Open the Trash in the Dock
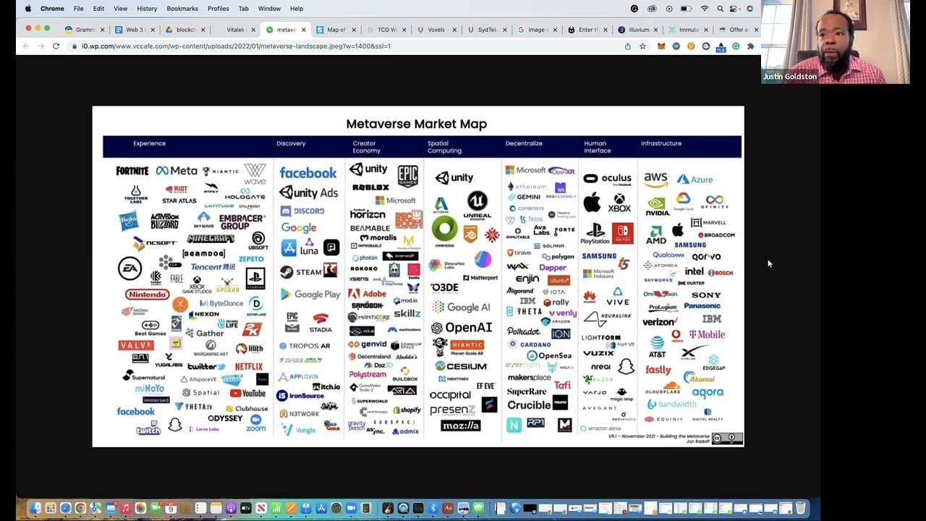The width and height of the screenshot is (926, 521). [x=801, y=509]
